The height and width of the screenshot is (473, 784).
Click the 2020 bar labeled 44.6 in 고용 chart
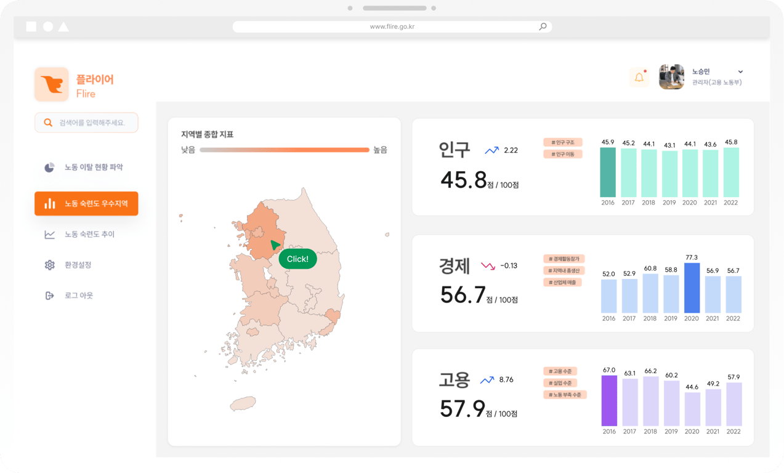click(x=692, y=410)
